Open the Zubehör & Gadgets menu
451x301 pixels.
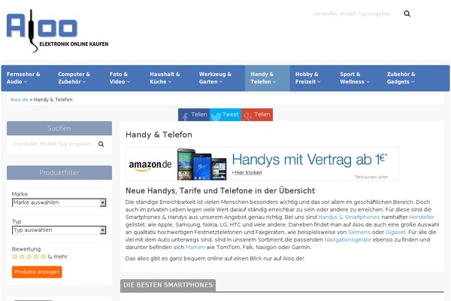401,78
